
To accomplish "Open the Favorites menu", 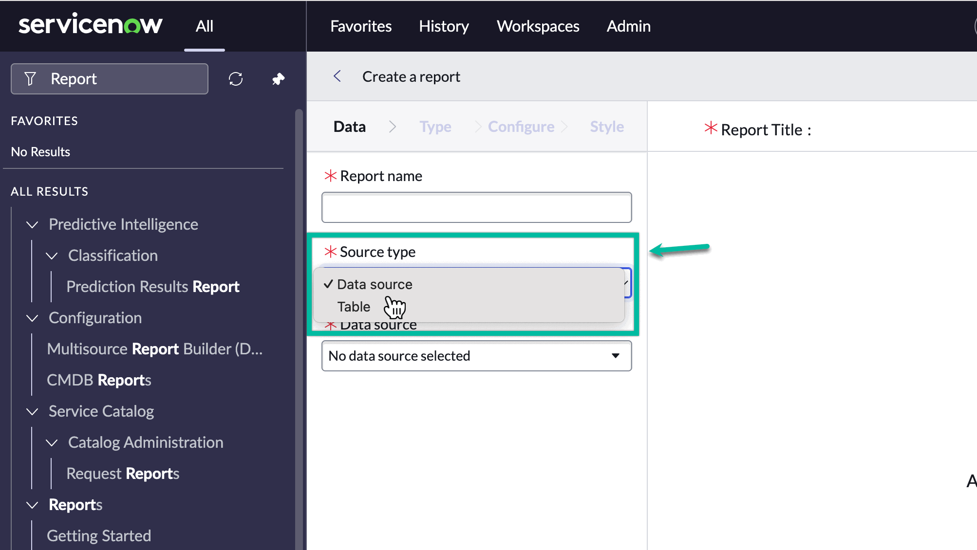I will 361,26.
